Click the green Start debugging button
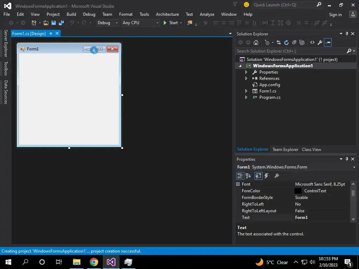Viewport: 359px width, 269px height. coord(170,23)
